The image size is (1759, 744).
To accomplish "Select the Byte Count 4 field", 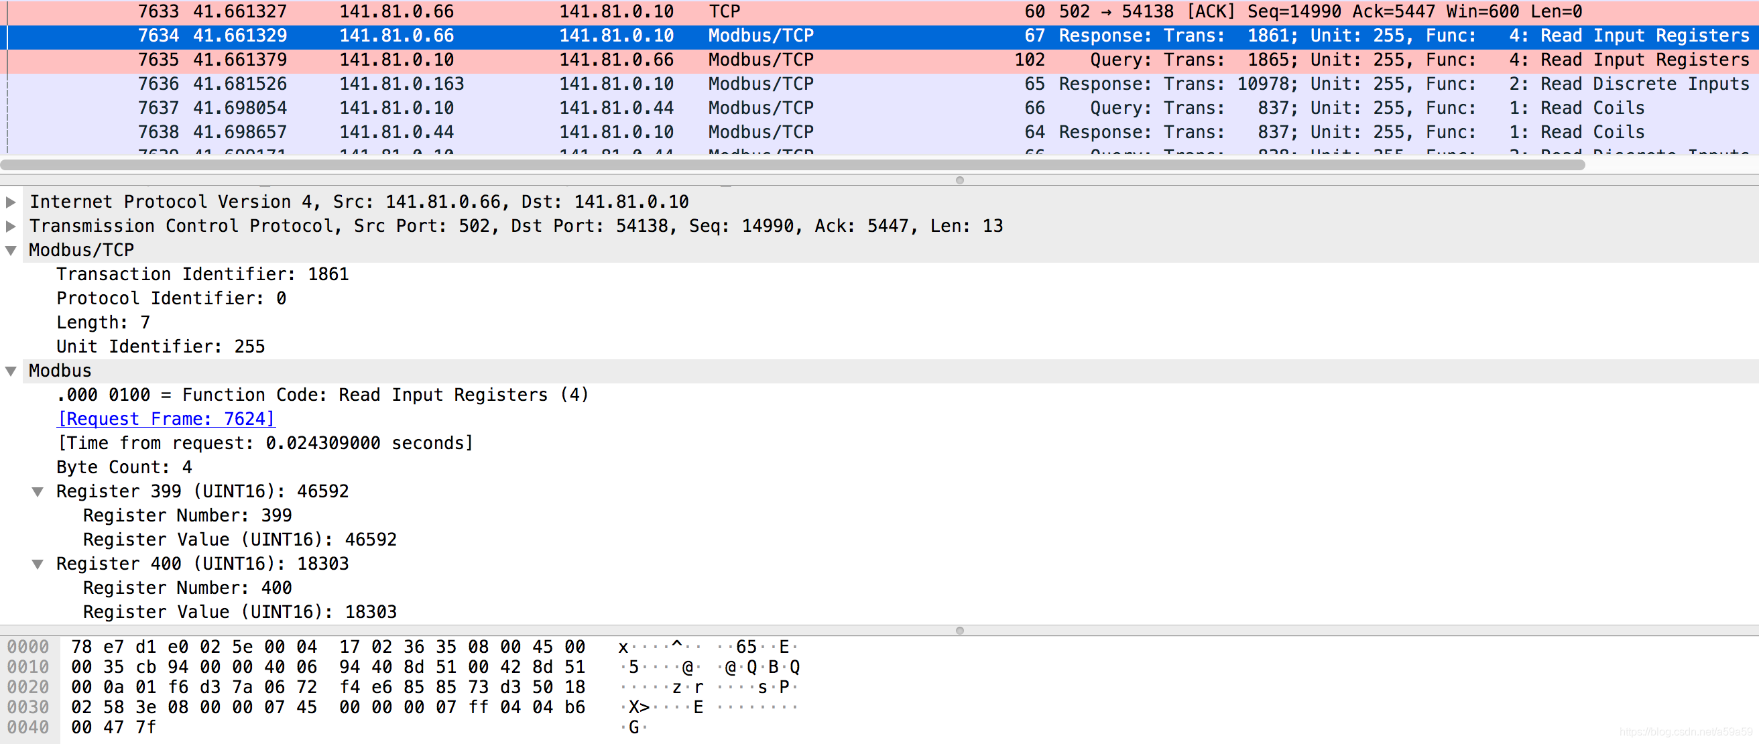I will click(x=124, y=468).
